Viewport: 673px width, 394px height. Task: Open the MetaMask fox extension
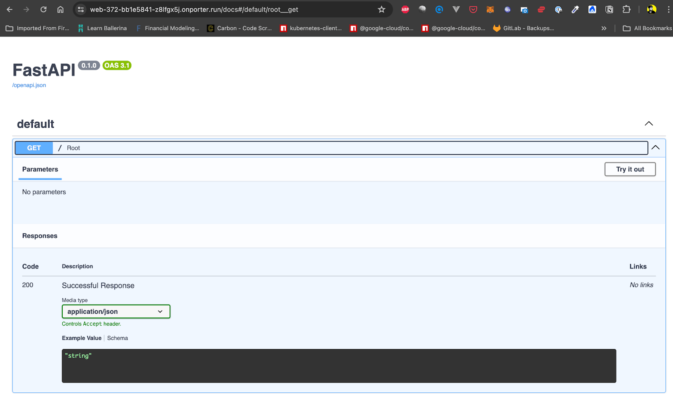click(490, 9)
